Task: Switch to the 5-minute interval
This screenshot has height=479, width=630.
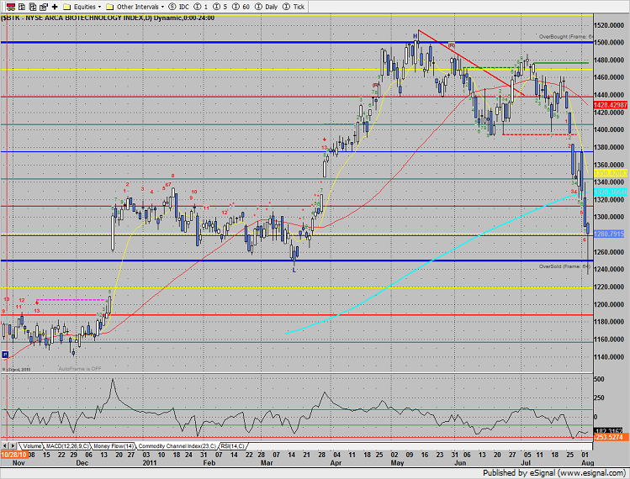Action: point(220,7)
